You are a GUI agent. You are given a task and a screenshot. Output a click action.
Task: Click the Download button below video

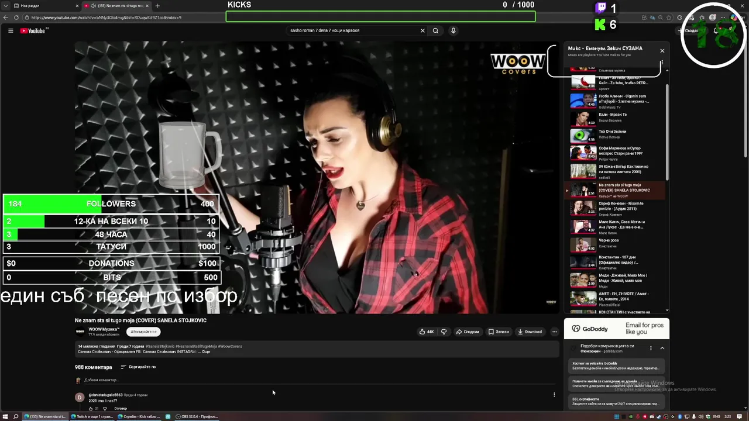coord(530,332)
